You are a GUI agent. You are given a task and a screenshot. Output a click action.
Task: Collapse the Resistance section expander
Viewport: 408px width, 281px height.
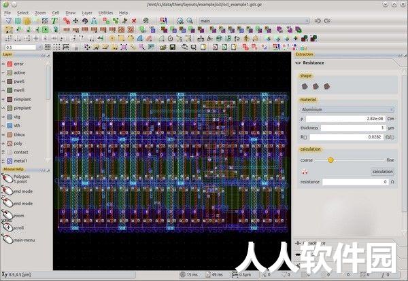click(x=299, y=63)
